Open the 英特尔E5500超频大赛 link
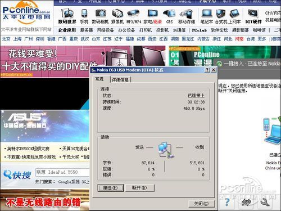This screenshot has height=211, width=281. (x=28, y=149)
